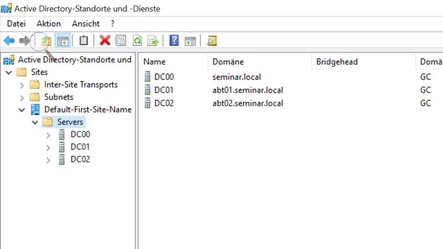Screen dimensions: 443x249
Task: Click the Export list toolbar icon
Action: tap(153, 40)
